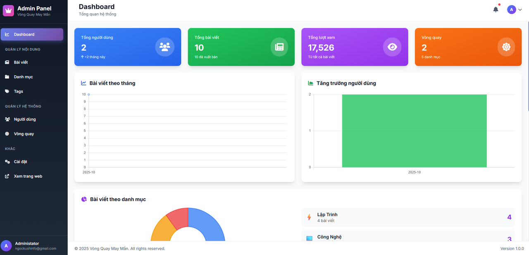This screenshot has height=255, width=529.
Task: Open Người dùng in the sidebar
Action: click(32, 119)
